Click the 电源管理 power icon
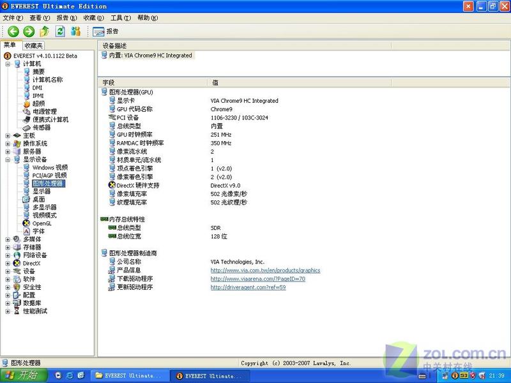The height and width of the screenshot is (383, 511). pyautogui.click(x=27, y=112)
